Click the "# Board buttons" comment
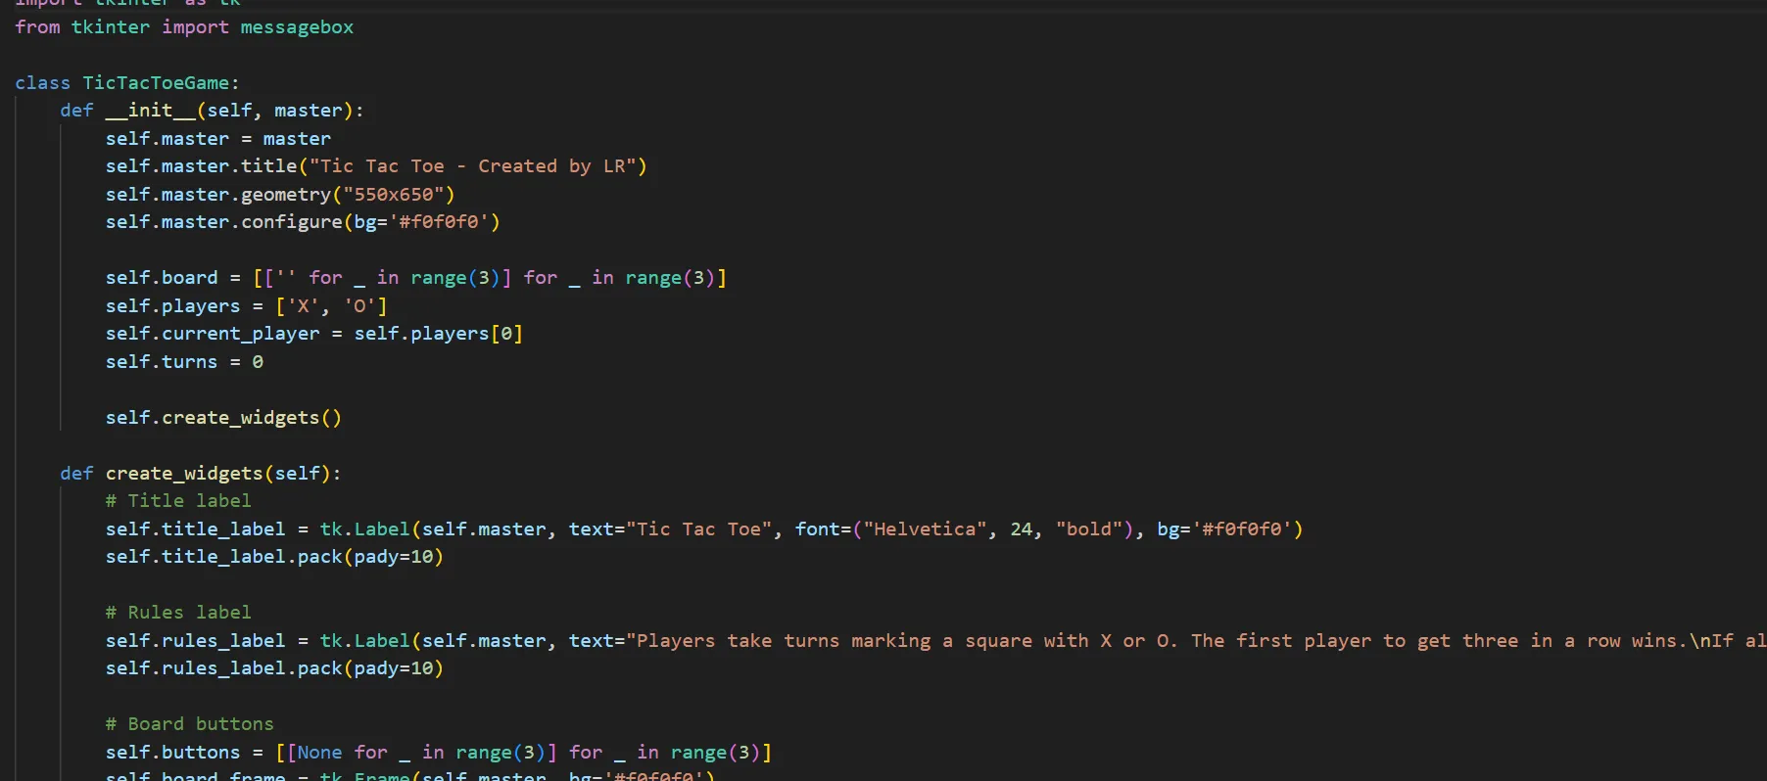 point(189,724)
